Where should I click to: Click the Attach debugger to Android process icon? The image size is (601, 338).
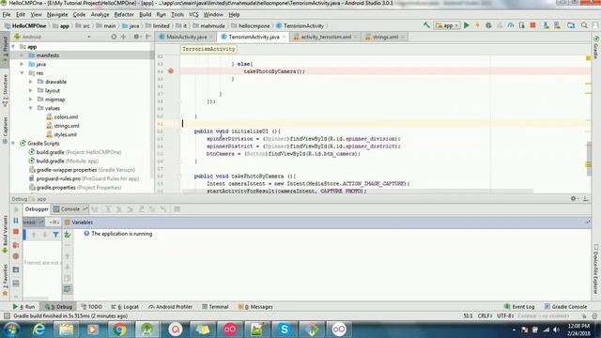[x=522, y=25]
